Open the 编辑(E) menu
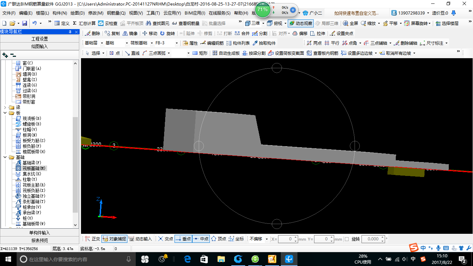The image size is (473, 266). pyautogui.click(x=26, y=13)
